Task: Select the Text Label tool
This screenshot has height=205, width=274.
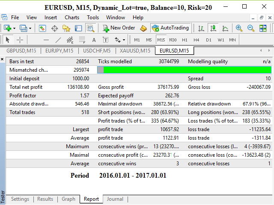Action: [106, 40]
